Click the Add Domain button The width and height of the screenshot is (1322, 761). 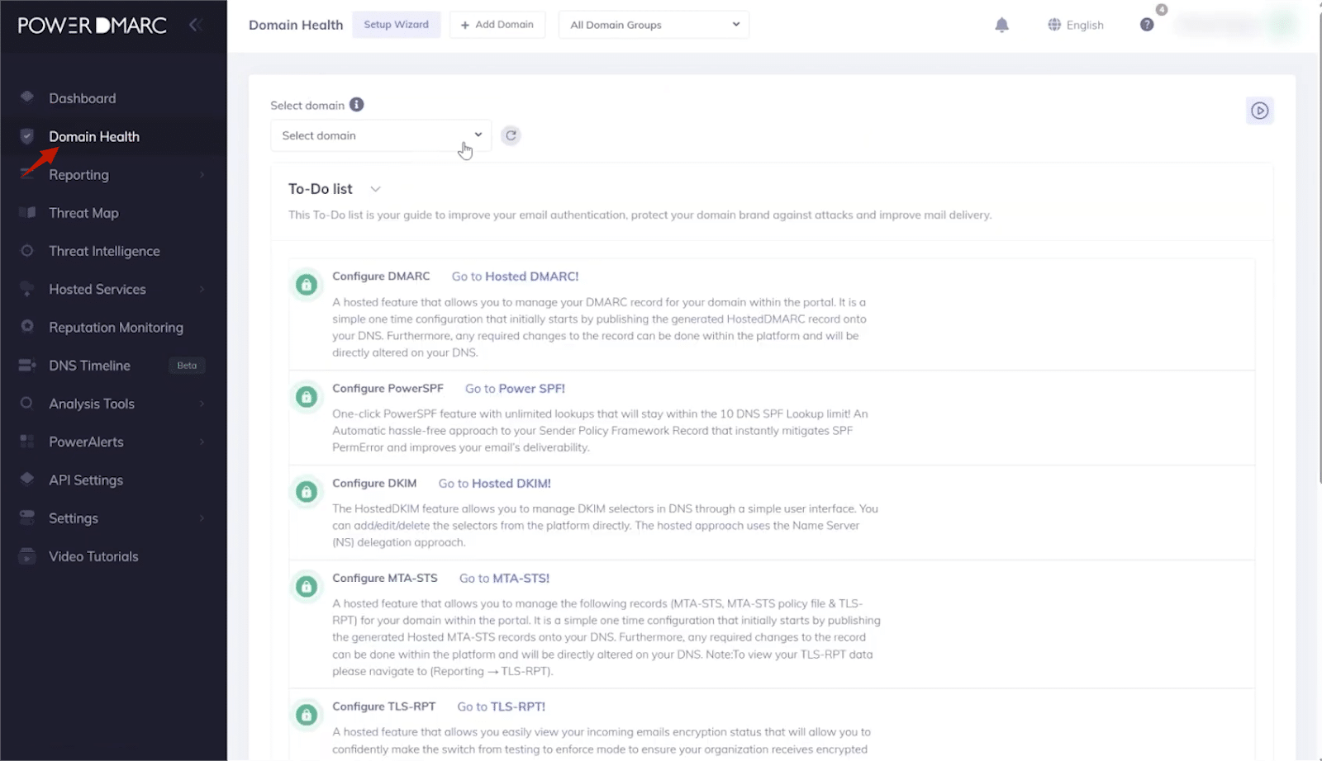point(497,25)
